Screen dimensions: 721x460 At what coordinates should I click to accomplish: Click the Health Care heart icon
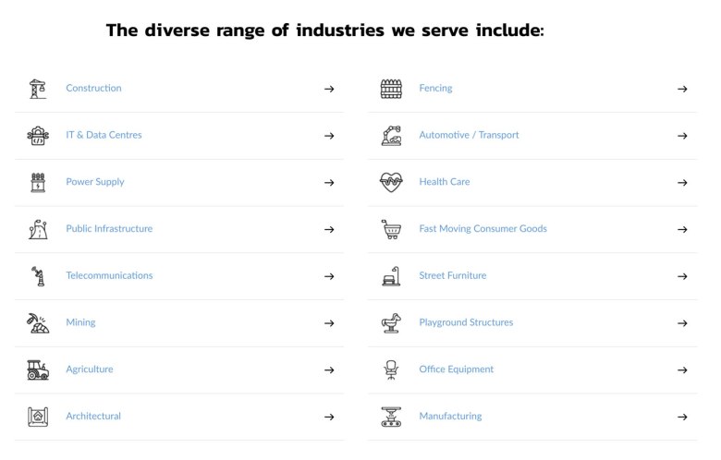coord(391,182)
